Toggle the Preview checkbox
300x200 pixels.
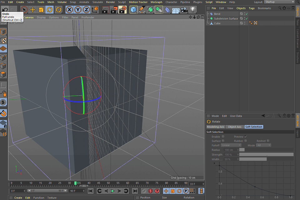tap(246, 137)
